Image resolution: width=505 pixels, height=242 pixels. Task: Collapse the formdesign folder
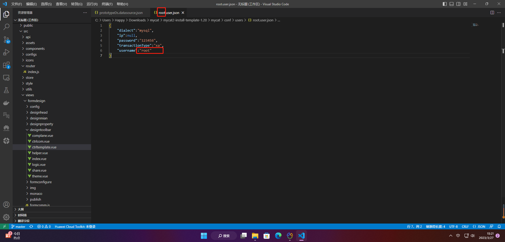point(52,101)
